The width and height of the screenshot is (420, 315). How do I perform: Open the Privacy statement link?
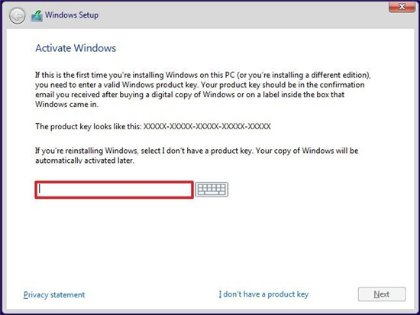(x=54, y=294)
